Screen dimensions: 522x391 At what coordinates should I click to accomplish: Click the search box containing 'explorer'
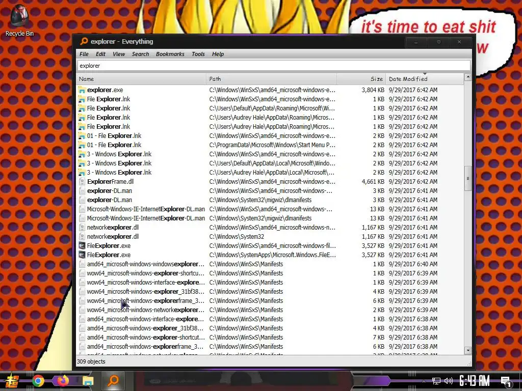pos(274,66)
